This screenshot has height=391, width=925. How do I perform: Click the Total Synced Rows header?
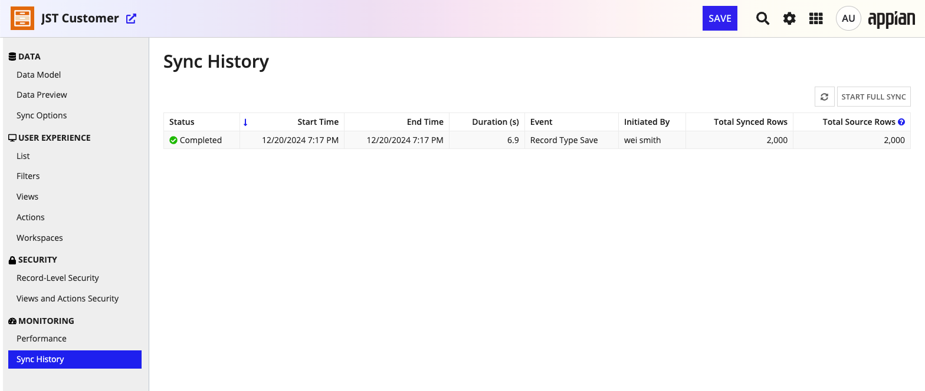(x=740, y=122)
